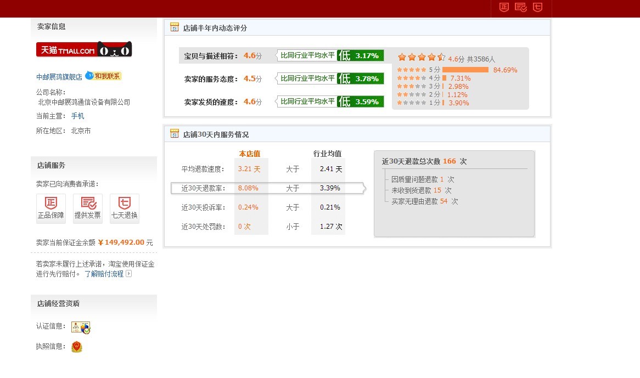Click the 4分 rating bar at 7.31%
640x378 pixels.
point(444,78)
